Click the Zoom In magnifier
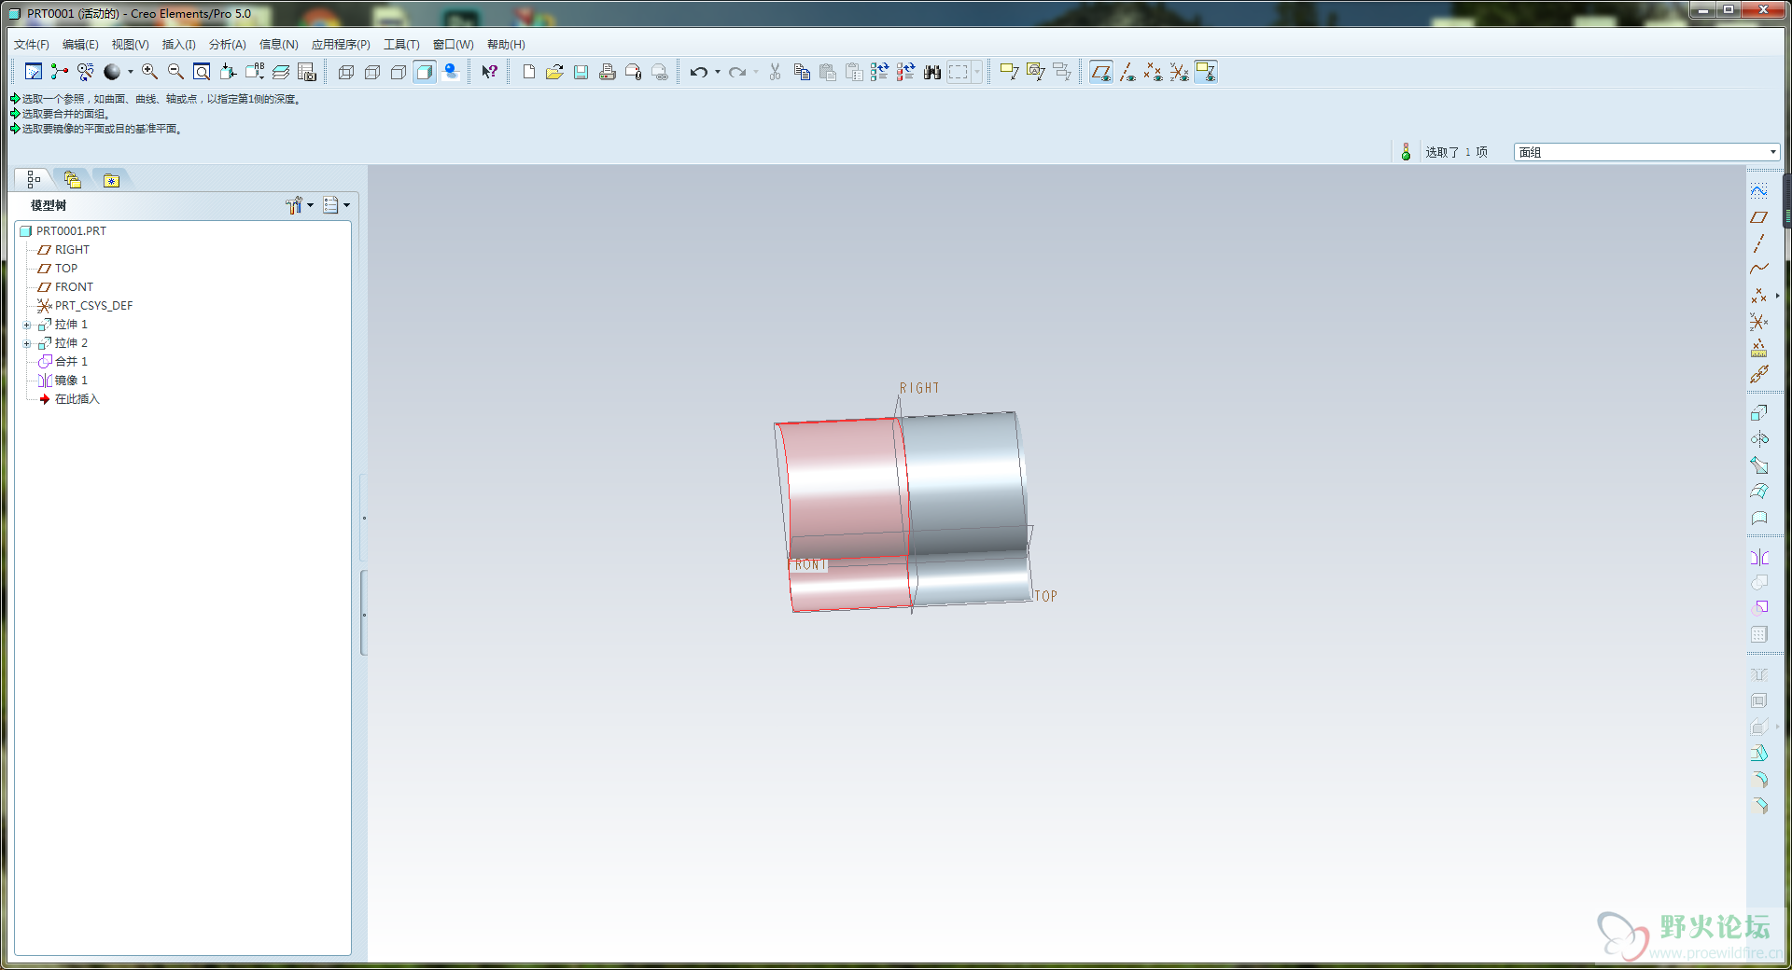This screenshot has height=970, width=1792. [149, 72]
